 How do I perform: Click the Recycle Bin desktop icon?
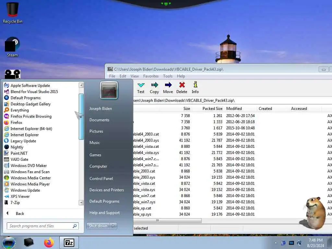13,13
